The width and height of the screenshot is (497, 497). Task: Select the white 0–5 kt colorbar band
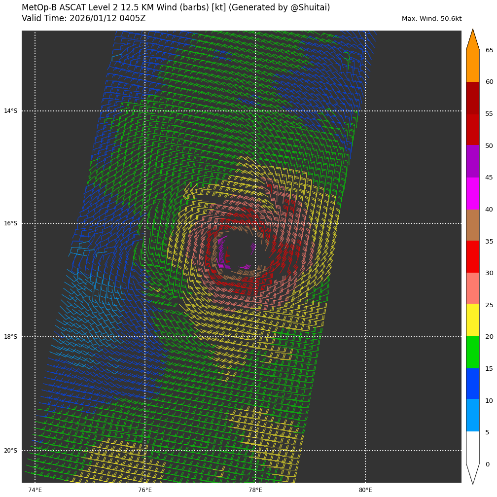pyautogui.click(x=472, y=447)
